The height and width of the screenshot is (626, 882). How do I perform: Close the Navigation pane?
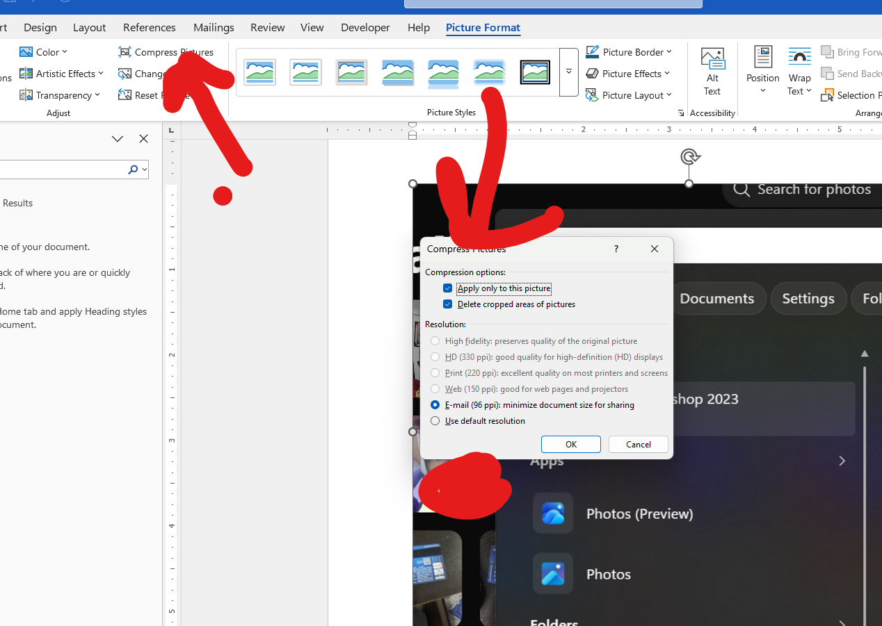[x=143, y=139]
